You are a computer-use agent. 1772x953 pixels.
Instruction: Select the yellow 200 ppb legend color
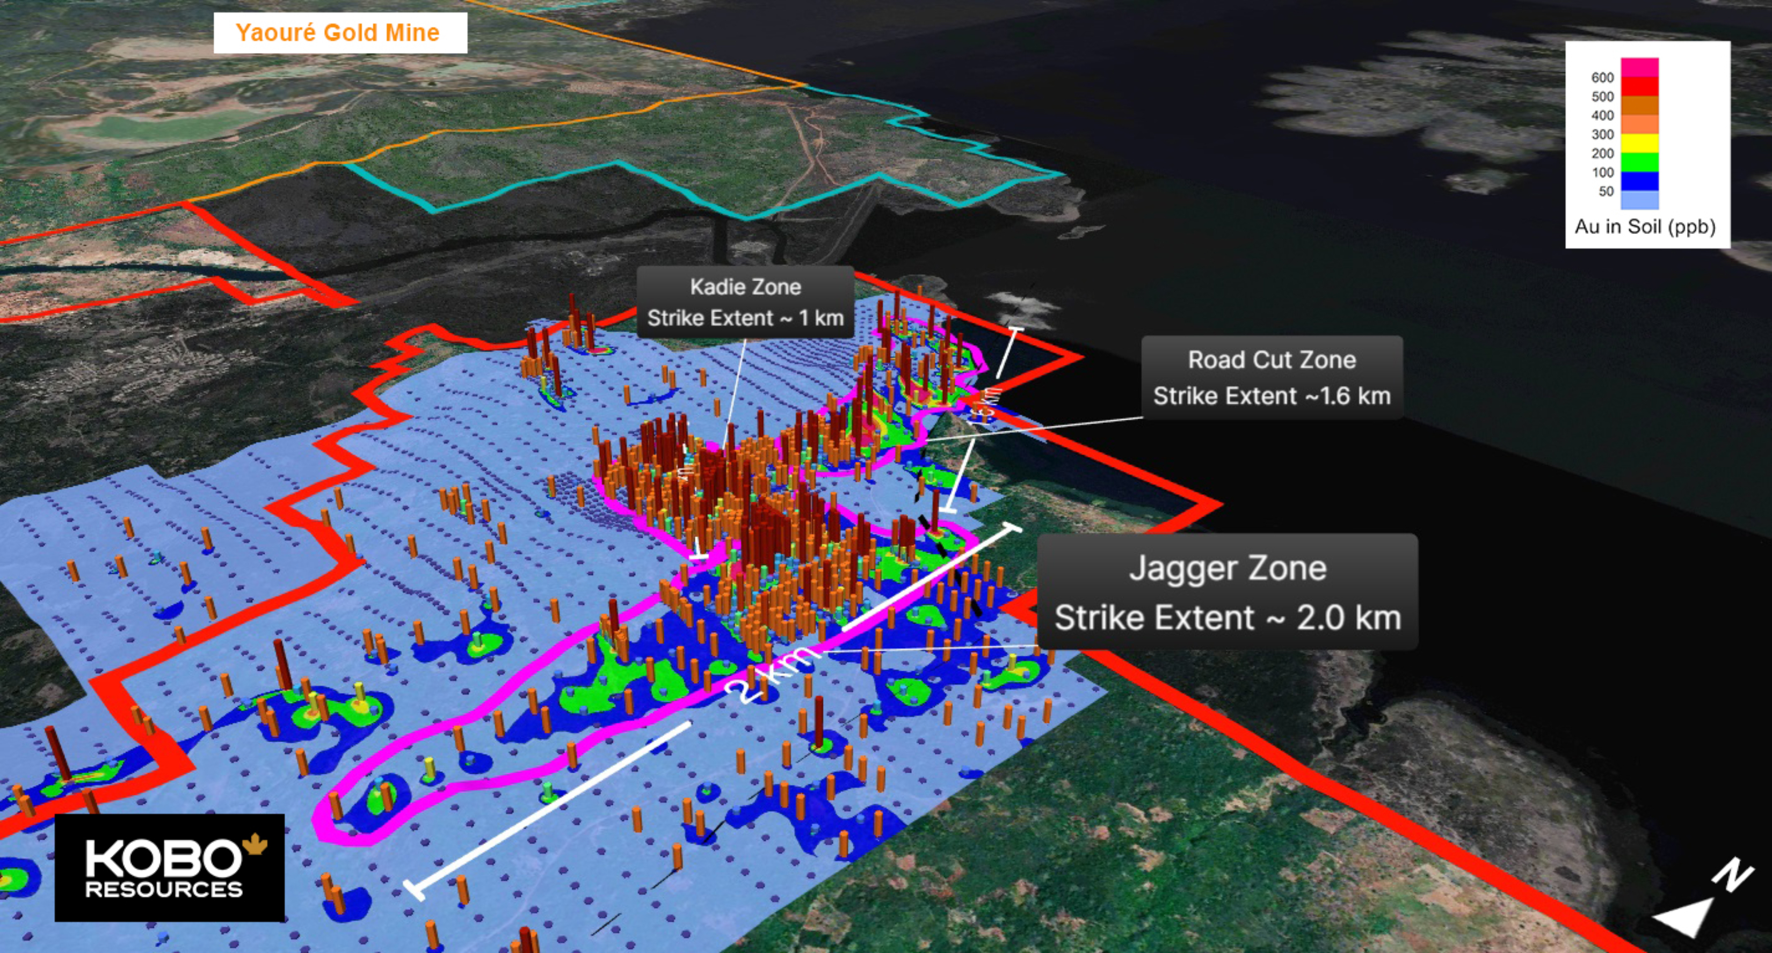pos(1639,143)
